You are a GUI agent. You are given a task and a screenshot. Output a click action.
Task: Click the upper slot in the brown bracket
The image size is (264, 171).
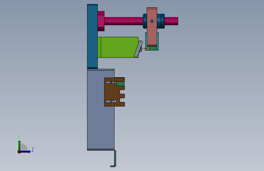click(111, 82)
